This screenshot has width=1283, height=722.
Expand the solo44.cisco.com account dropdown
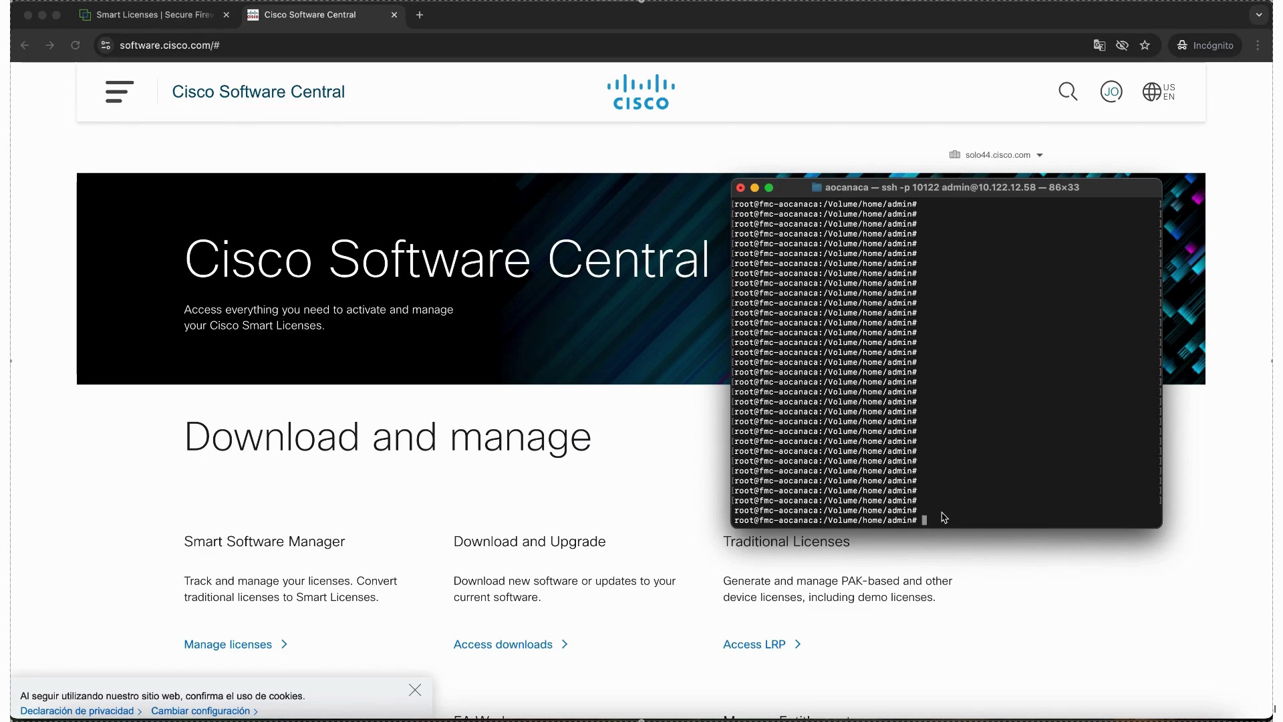click(x=996, y=155)
